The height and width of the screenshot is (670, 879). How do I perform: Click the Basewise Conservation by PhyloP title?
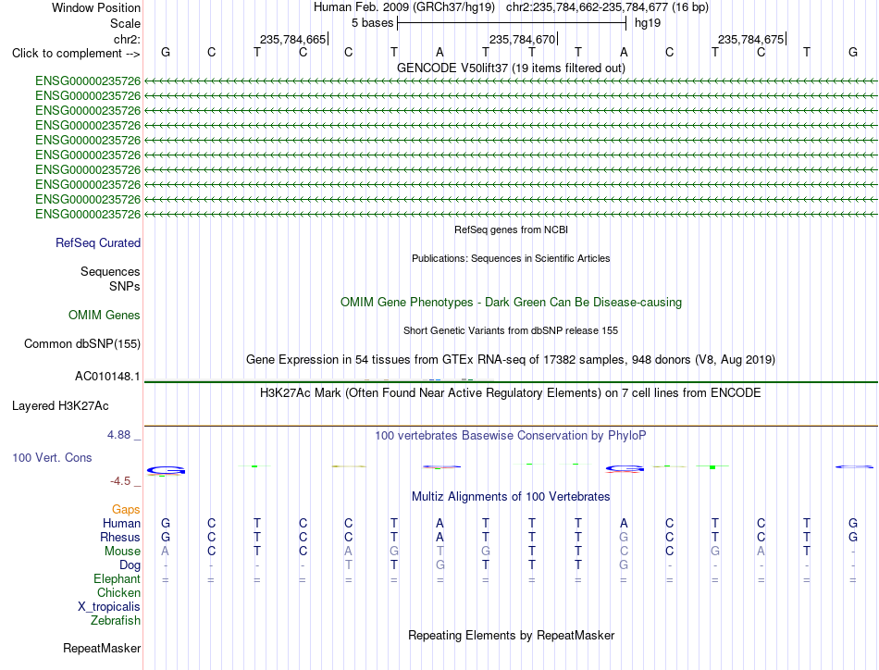(511, 435)
